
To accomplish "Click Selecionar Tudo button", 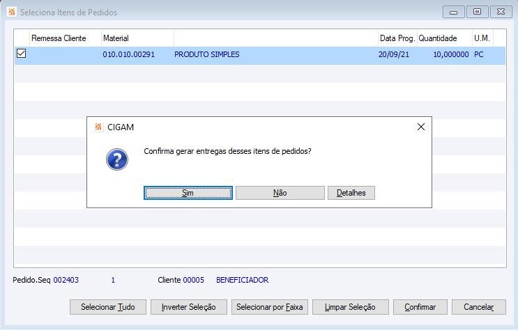I will point(107,307).
